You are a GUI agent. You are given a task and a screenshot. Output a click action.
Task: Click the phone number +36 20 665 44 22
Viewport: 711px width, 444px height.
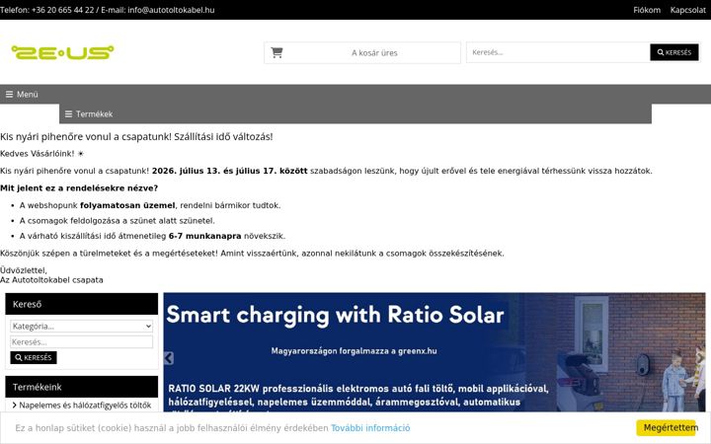(x=62, y=10)
